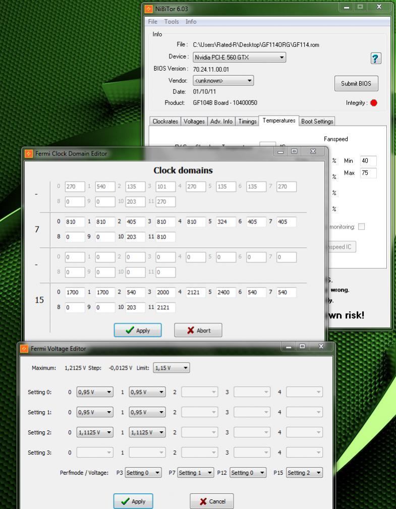
Task: Open the Vendor dropdown showing unknown
Action: pos(223,81)
